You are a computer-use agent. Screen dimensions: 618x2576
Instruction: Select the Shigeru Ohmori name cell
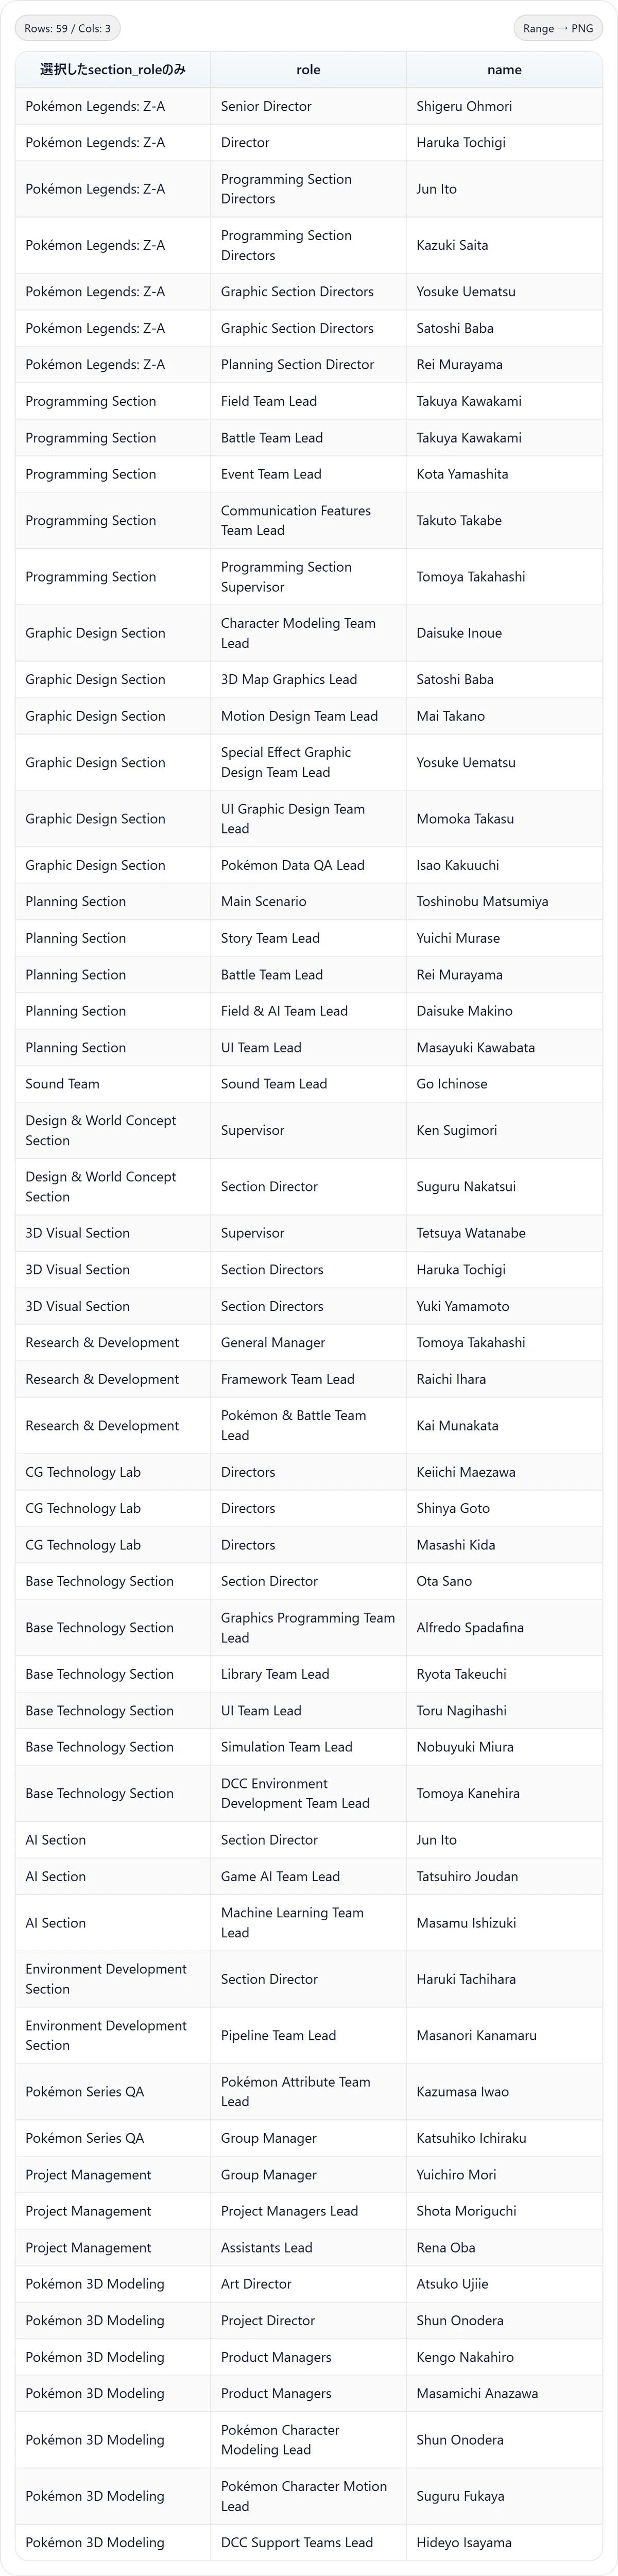tap(504, 106)
